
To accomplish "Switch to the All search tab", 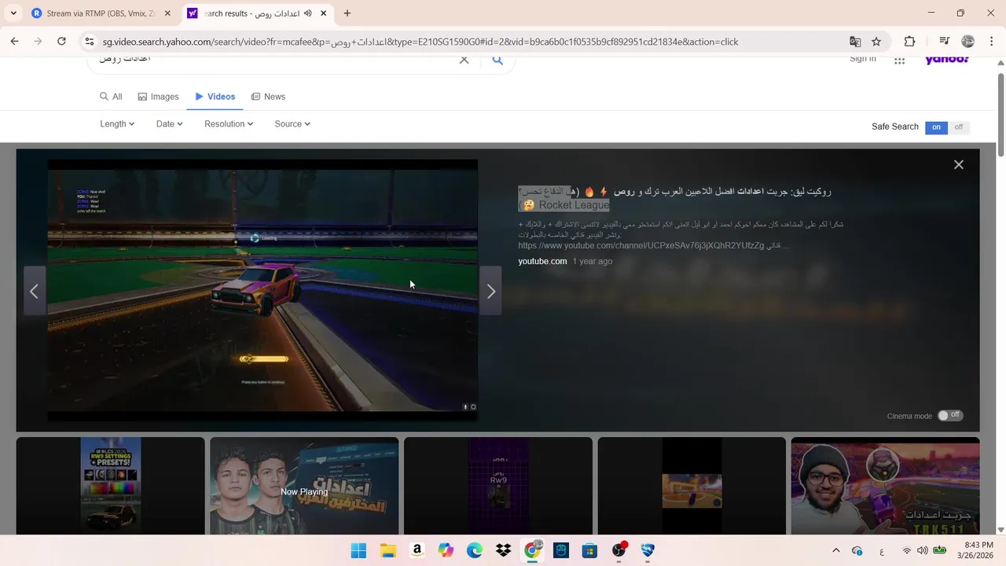I will coord(111,97).
